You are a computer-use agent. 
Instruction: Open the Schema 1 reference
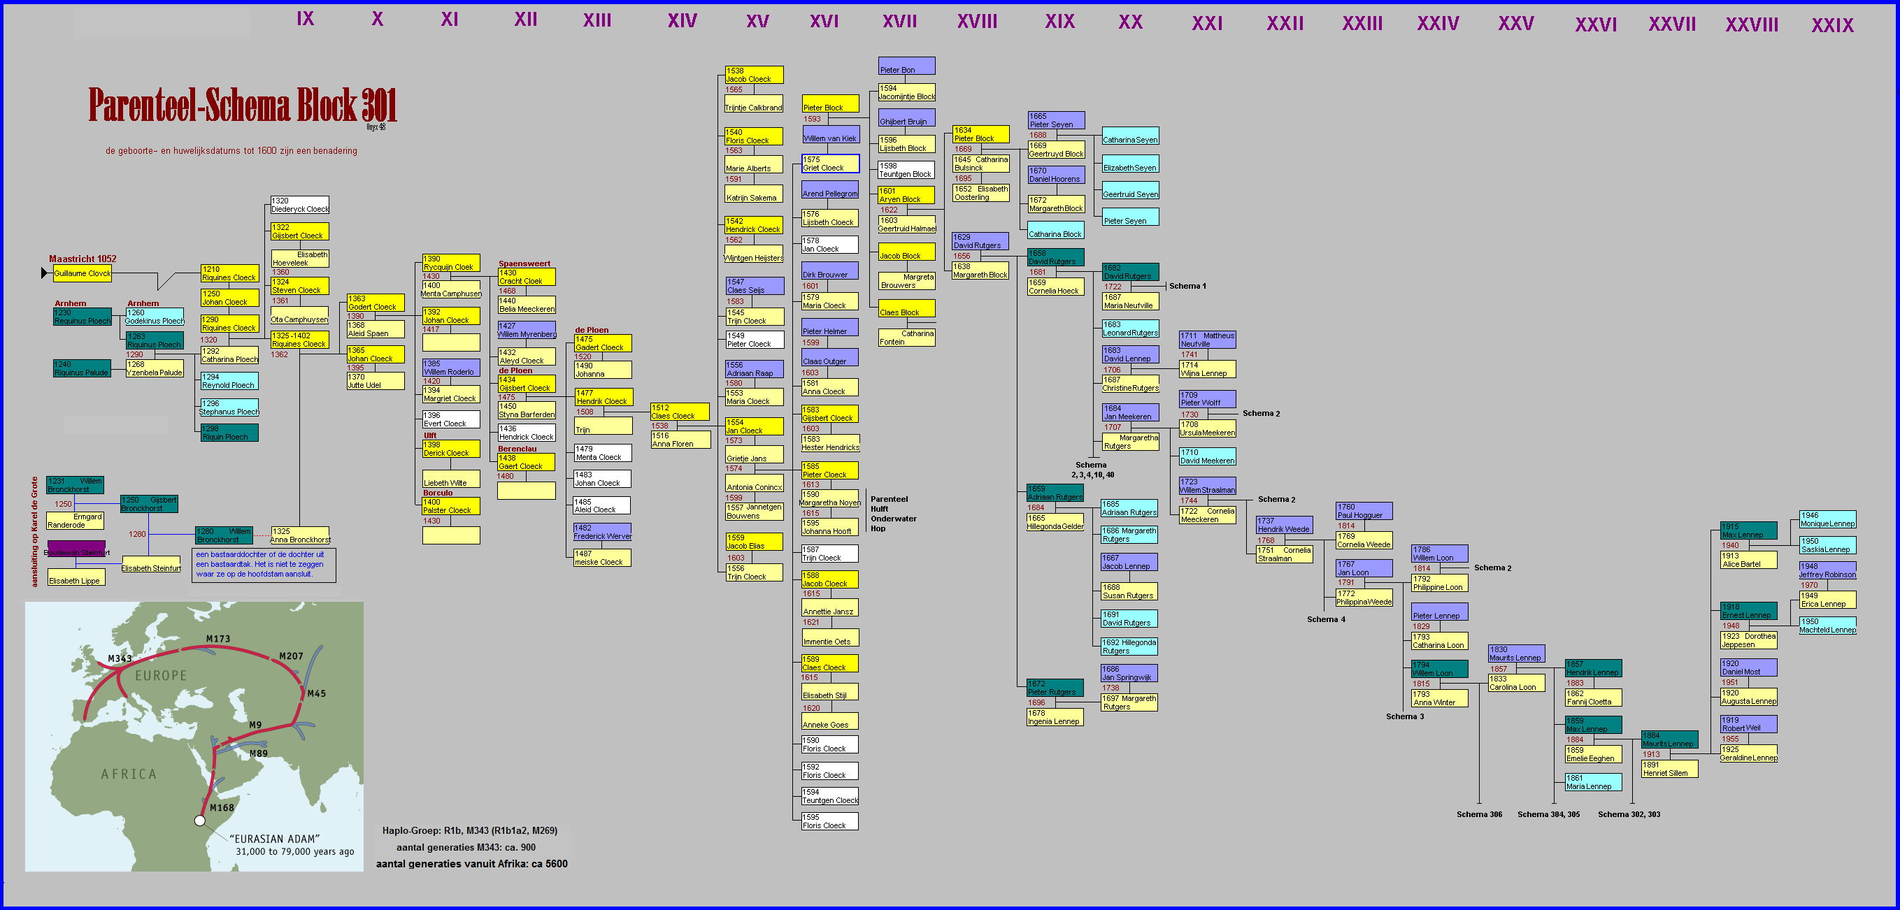point(1187,286)
